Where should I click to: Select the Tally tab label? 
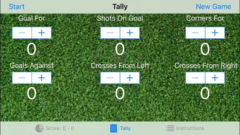pyautogui.click(x=125, y=128)
